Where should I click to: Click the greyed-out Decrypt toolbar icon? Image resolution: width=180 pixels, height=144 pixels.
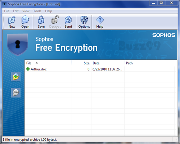point(55,22)
